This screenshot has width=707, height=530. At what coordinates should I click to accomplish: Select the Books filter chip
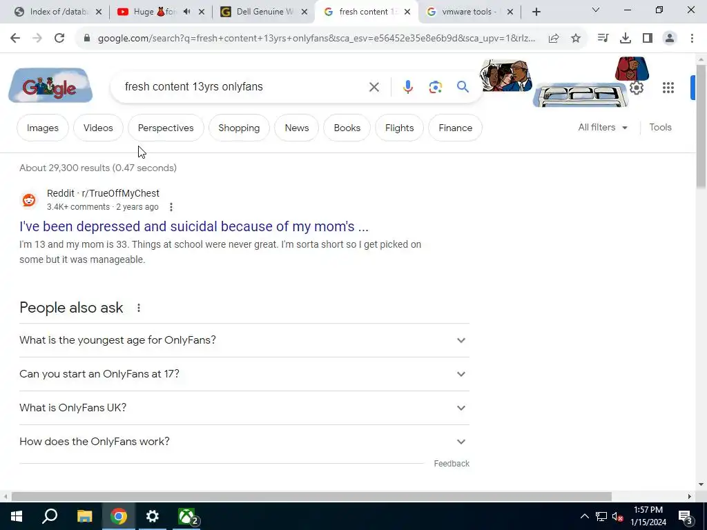(x=347, y=128)
